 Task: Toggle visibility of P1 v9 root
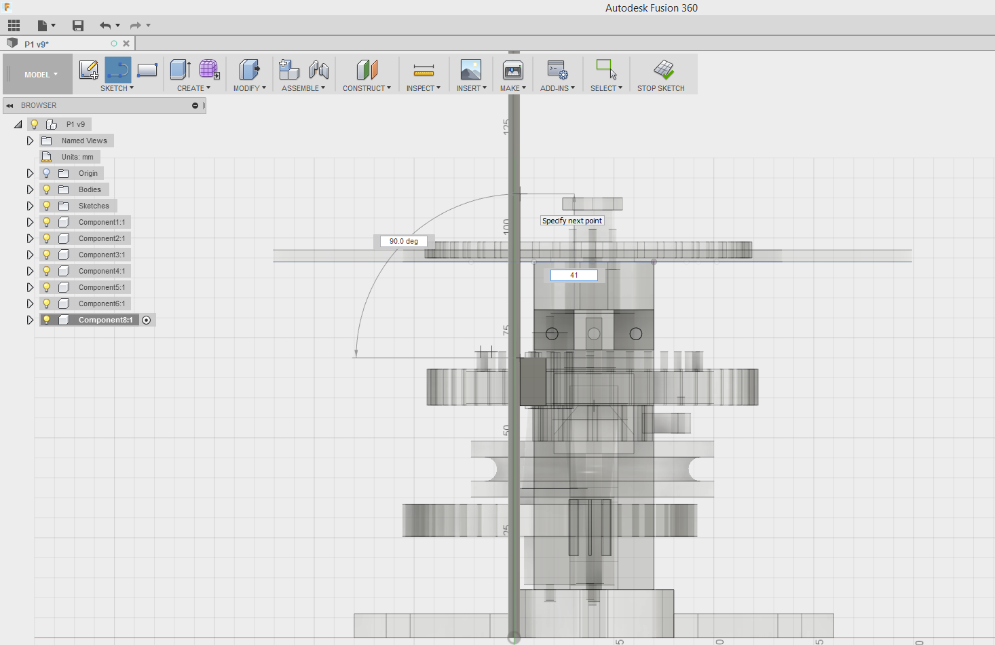(x=34, y=124)
